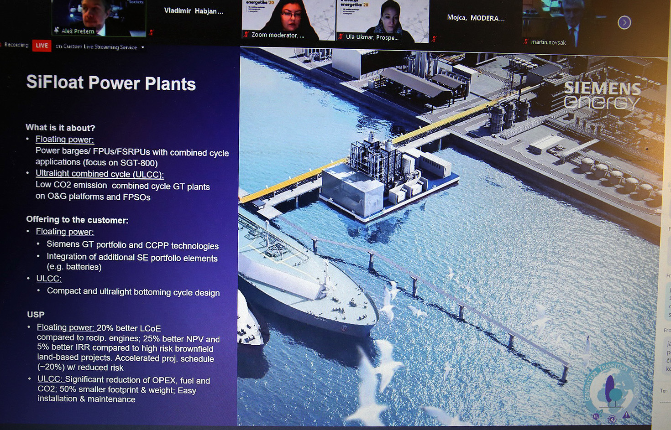
Task: Click the 'What is it about?' heading
Action: (x=60, y=128)
